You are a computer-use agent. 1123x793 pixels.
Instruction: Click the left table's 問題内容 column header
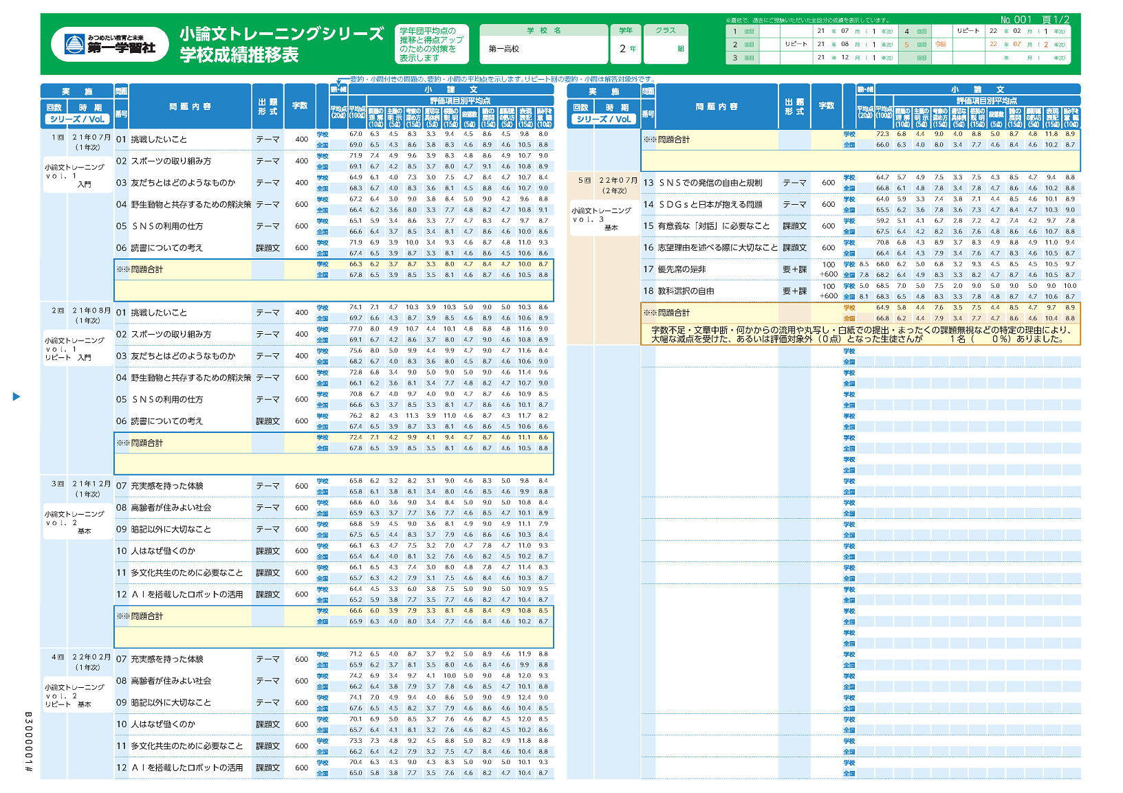(190, 107)
